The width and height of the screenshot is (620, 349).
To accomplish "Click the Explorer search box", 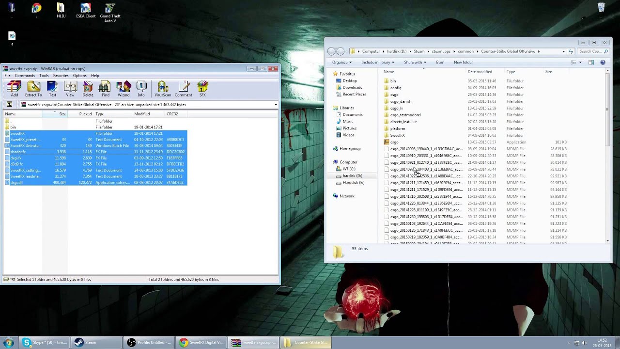I will tap(593, 51).
